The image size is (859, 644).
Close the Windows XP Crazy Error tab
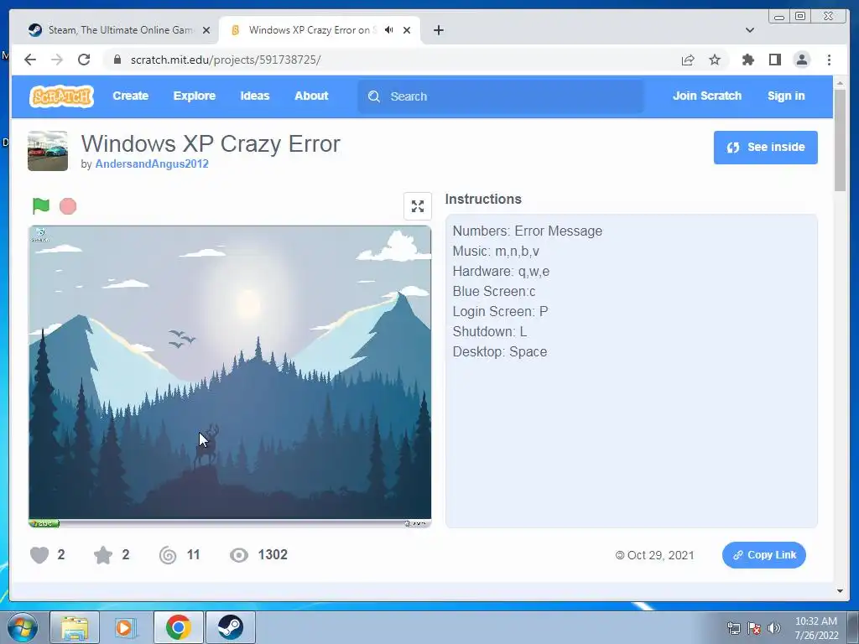click(407, 30)
